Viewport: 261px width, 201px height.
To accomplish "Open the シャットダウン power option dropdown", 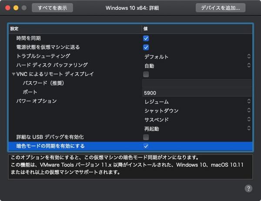I will pos(197,110).
